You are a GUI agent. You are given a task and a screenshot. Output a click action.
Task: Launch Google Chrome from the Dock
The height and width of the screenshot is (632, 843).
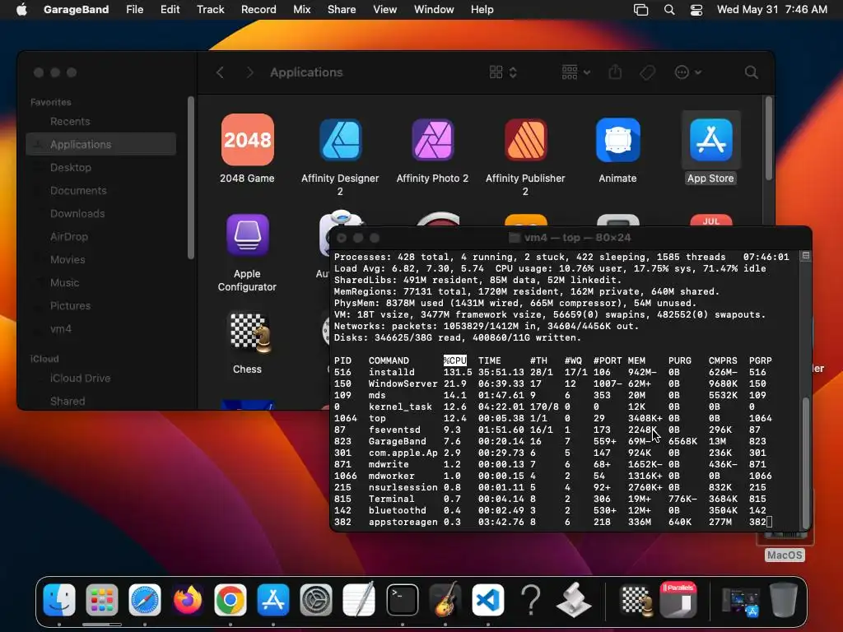231,600
